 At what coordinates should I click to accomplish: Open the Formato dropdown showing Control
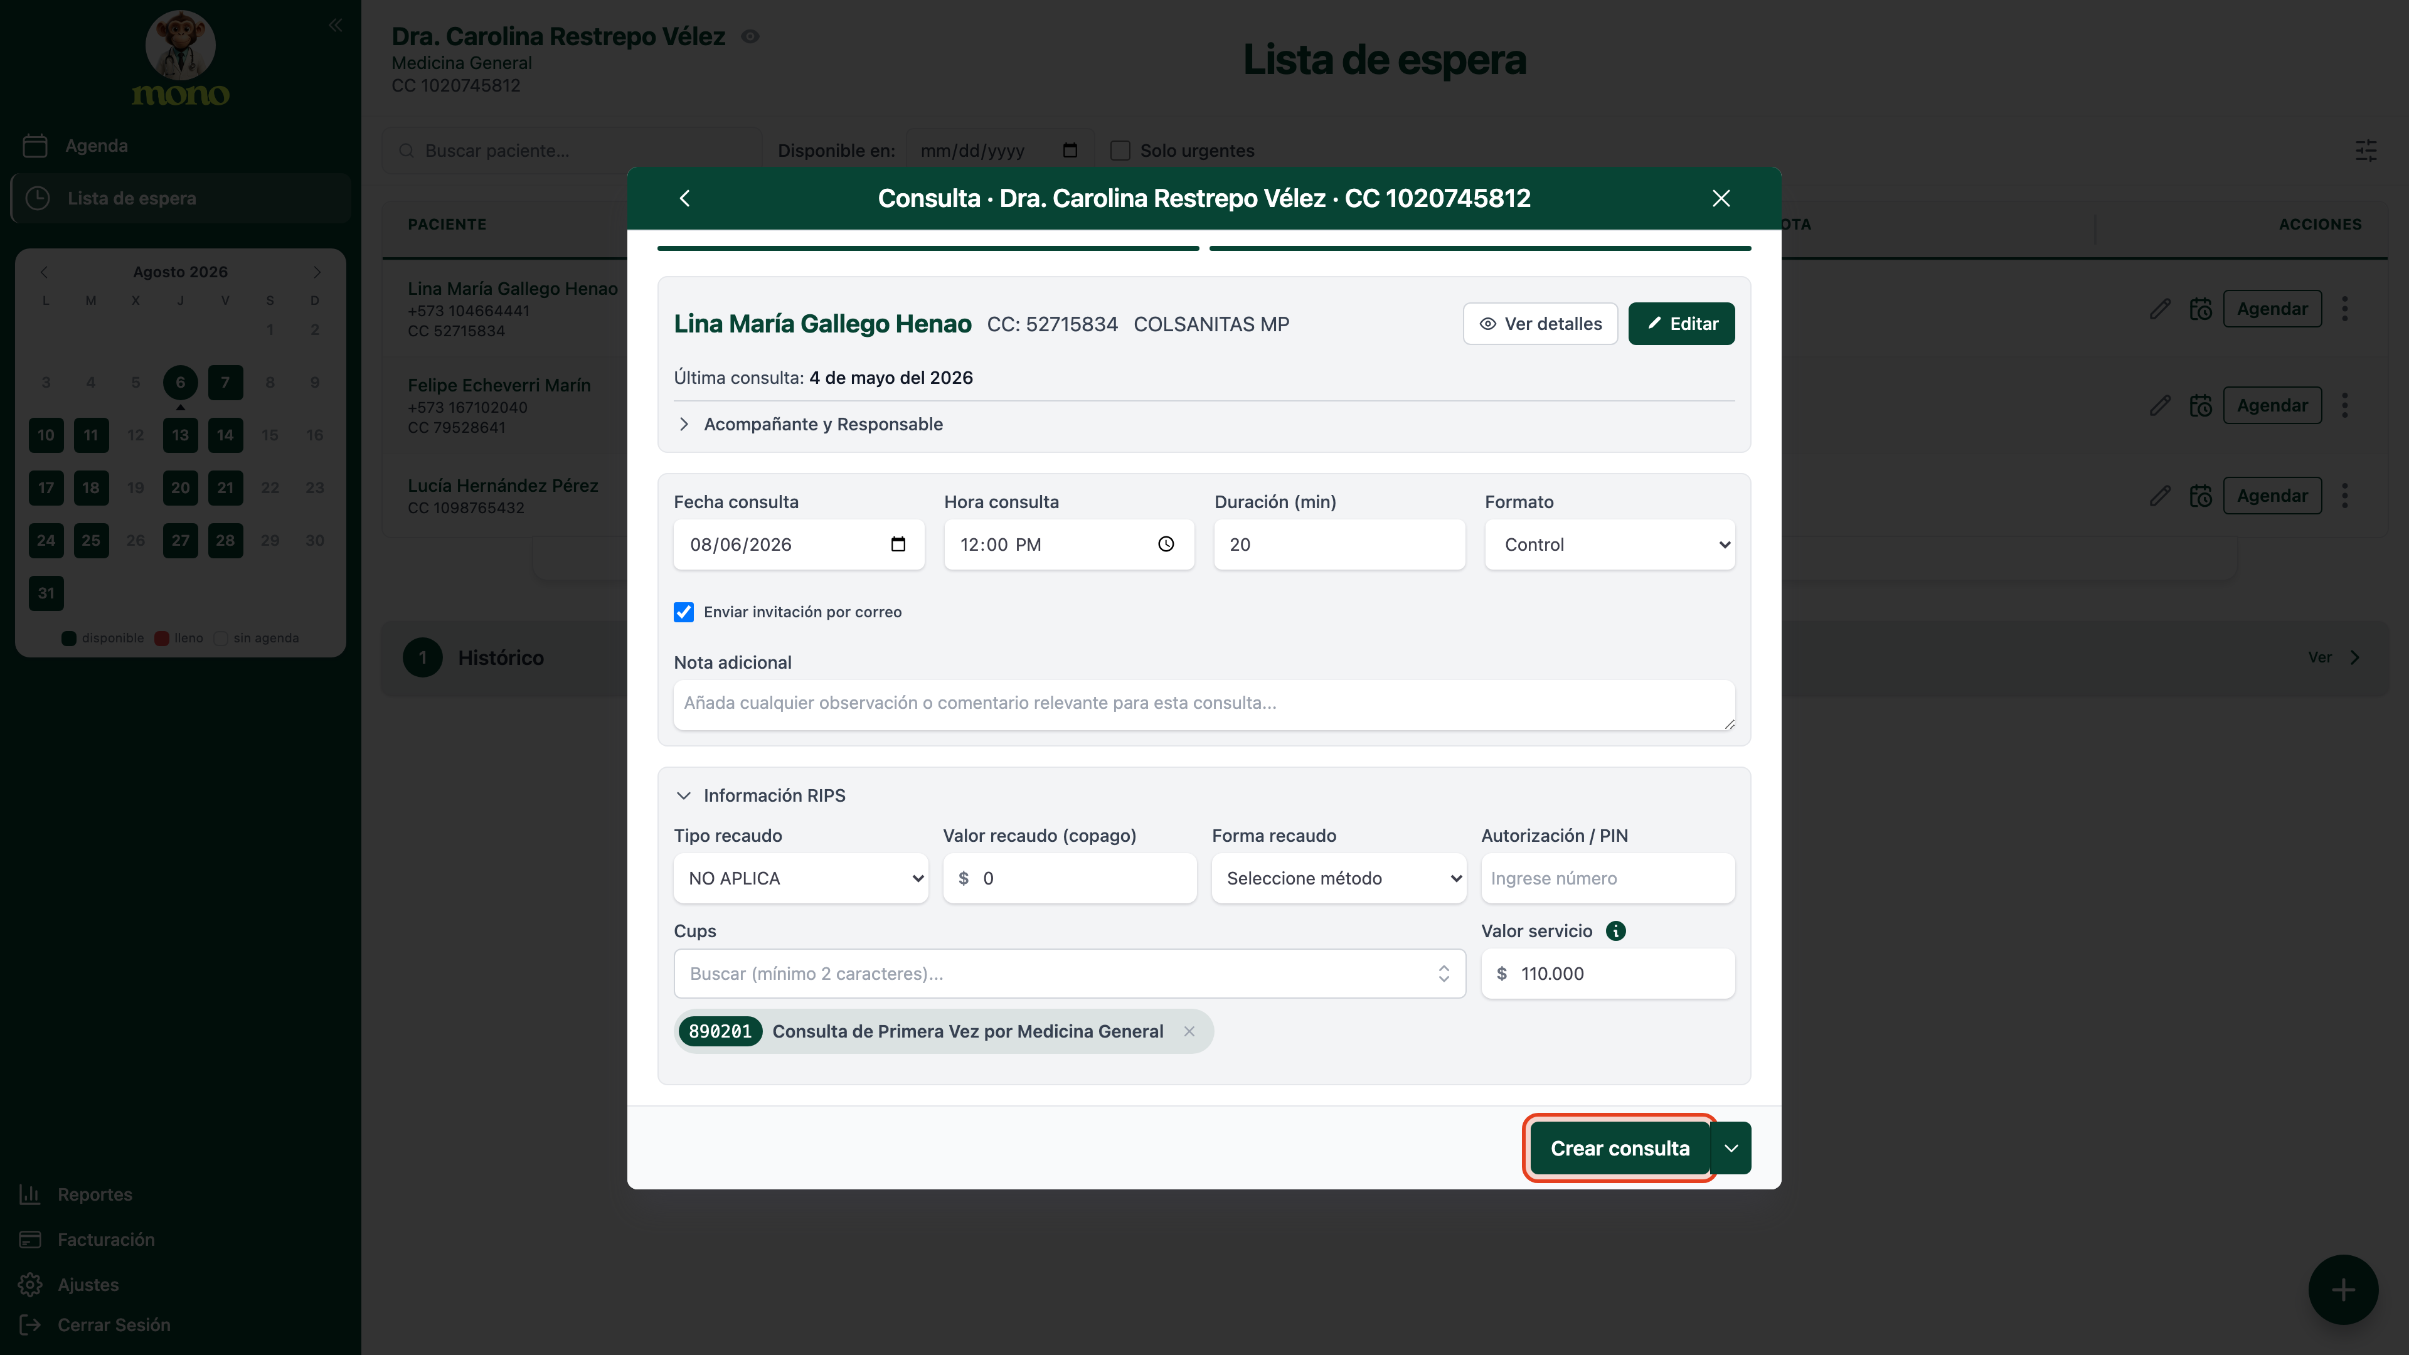(x=1609, y=545)
